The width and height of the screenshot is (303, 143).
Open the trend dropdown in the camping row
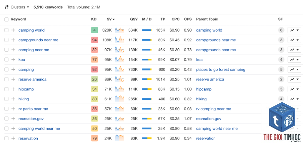click(x=294, y=69)
